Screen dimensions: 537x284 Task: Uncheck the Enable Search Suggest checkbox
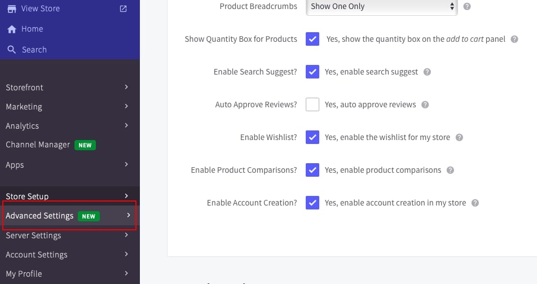coord(312,72)
